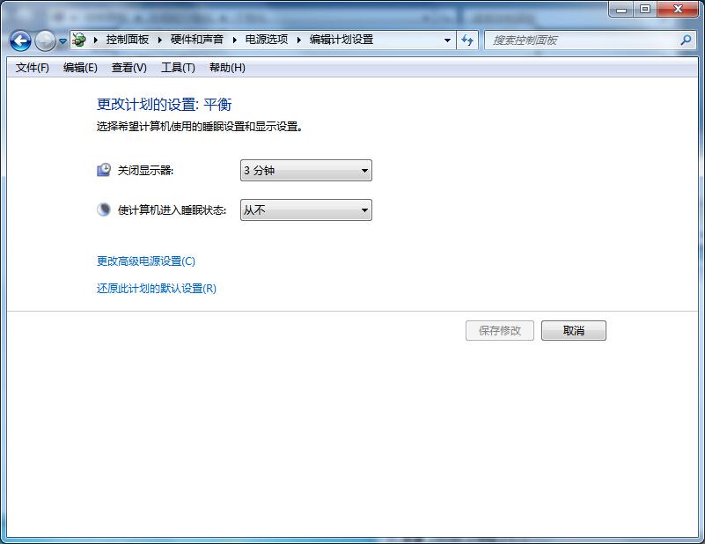Expand the sleep dropdown showing 从不
The image size is (705, 544).
tap(305, 210)
